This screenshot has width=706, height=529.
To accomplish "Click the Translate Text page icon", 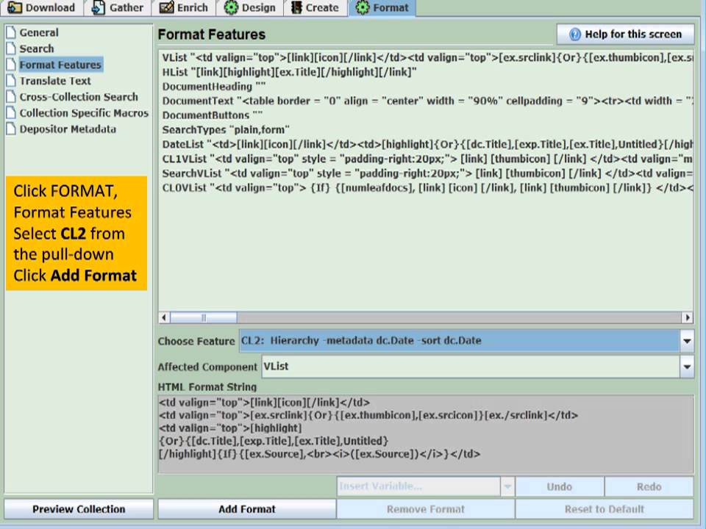I will (x=11, y=81).
